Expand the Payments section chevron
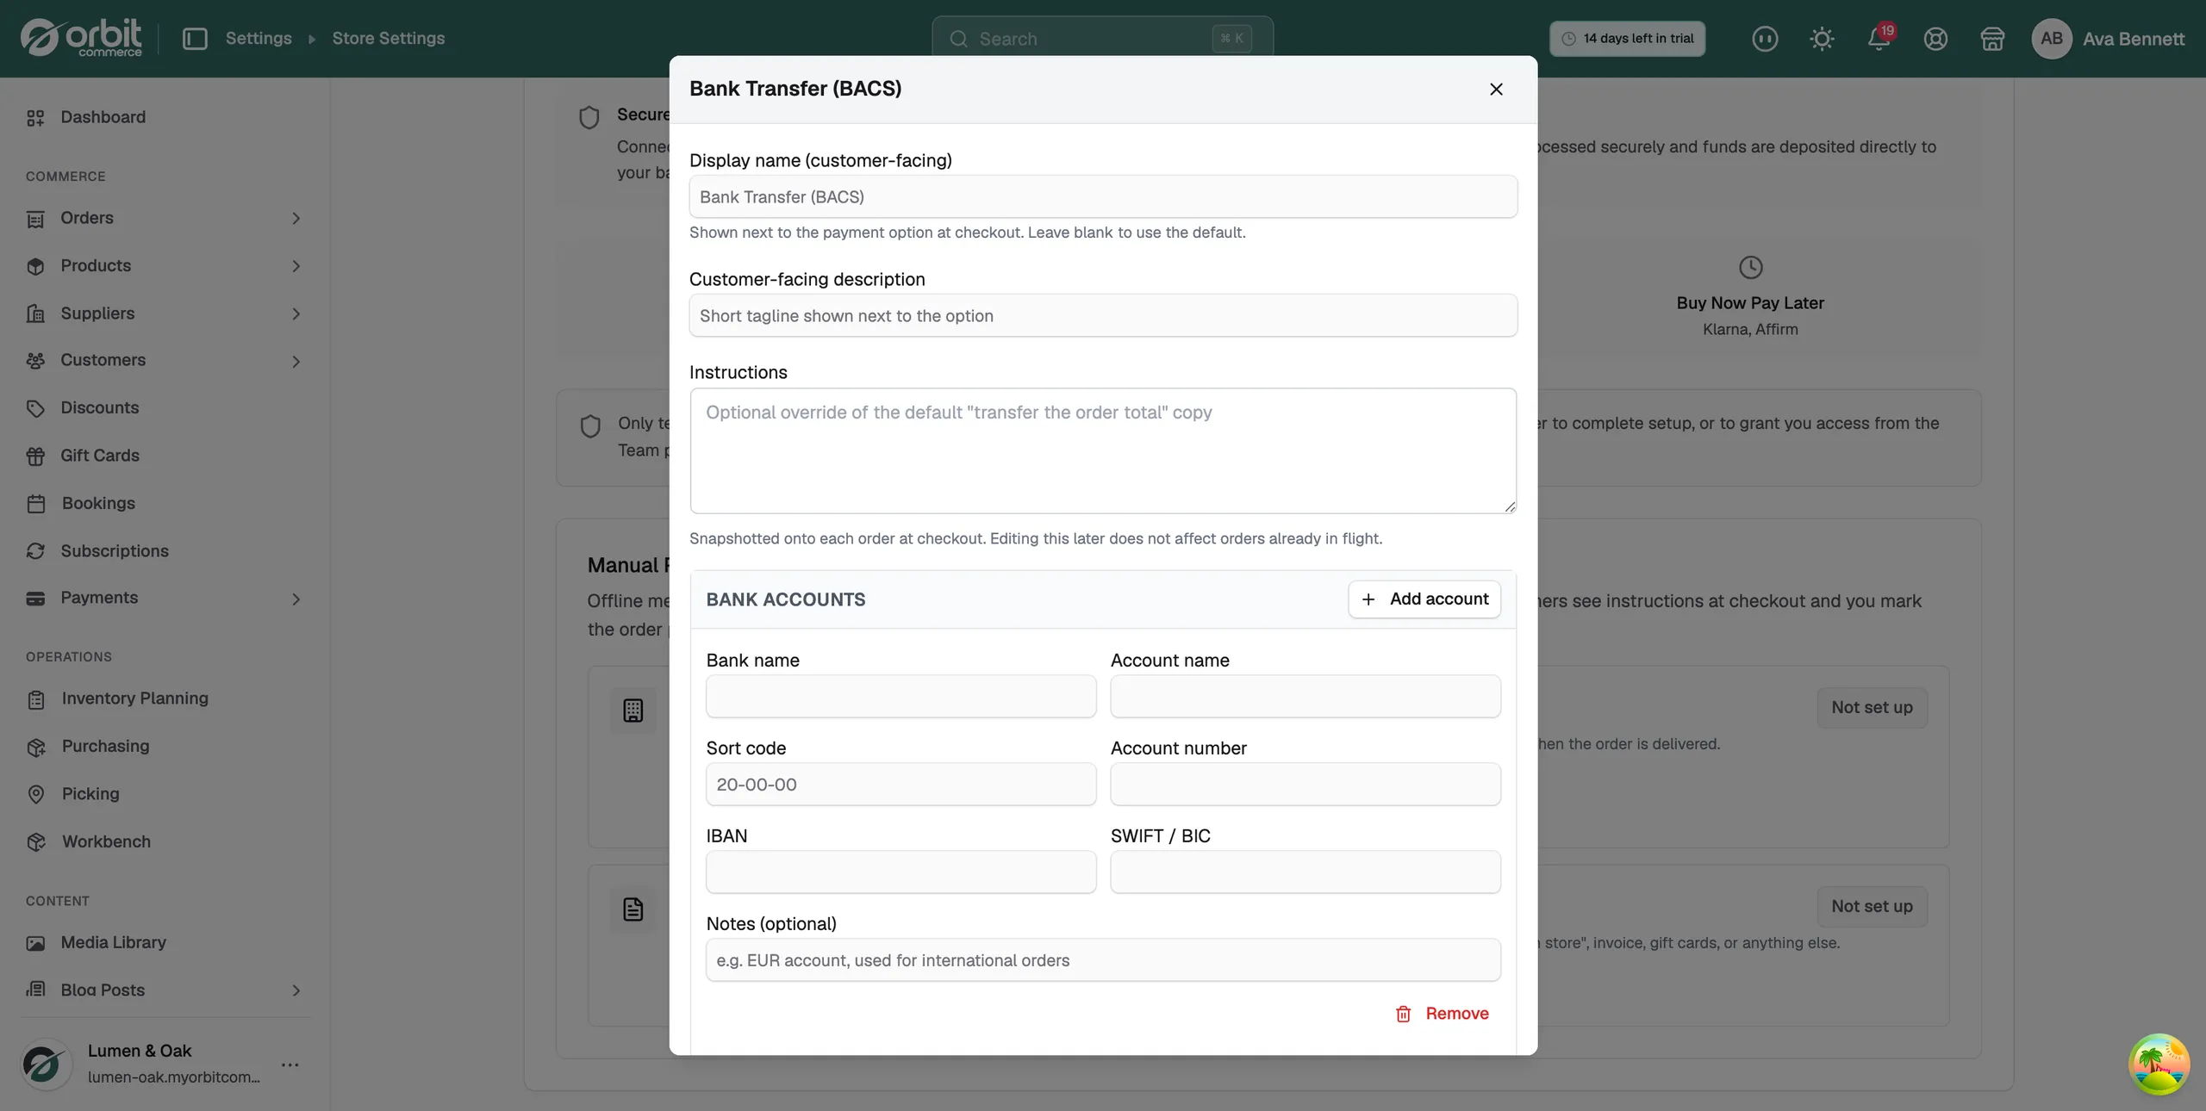This screenshot has width=2206, height=1111. click(x=296, y=599)
